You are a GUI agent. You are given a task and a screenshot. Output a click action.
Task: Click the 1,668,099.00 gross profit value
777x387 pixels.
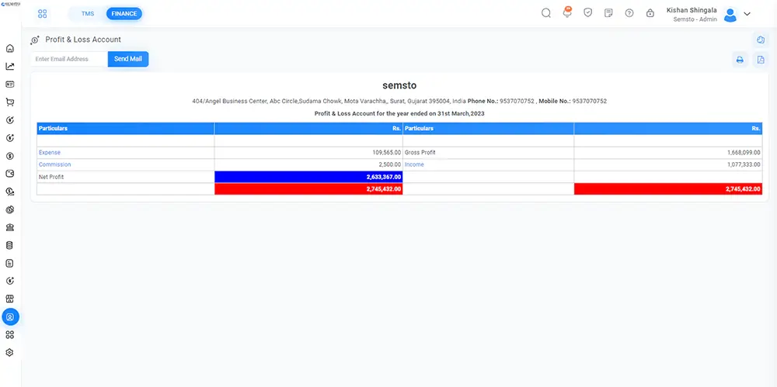click(744, 153)
